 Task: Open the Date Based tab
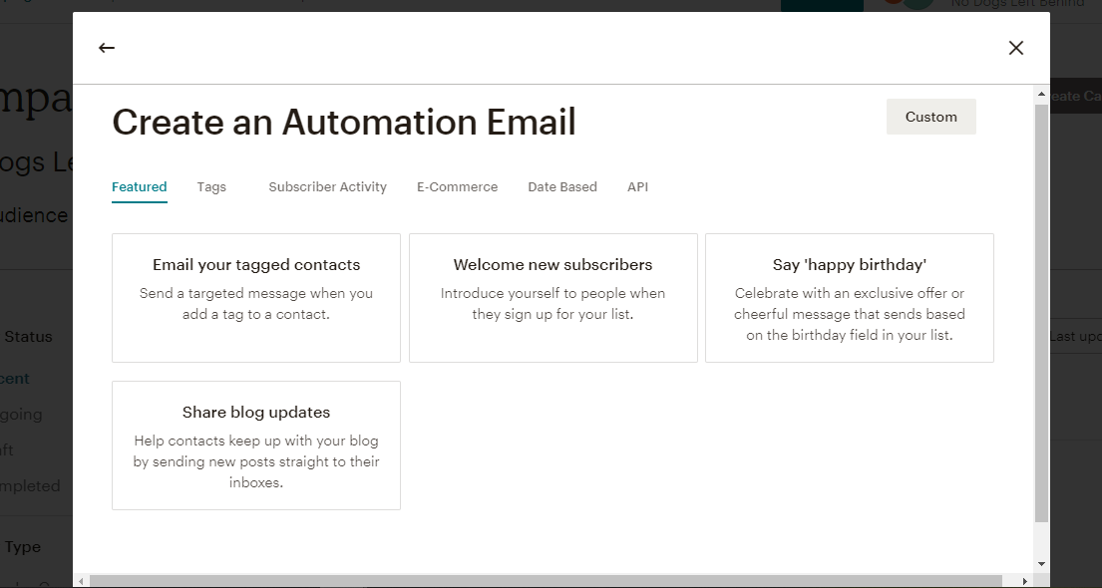[x=562, y=187]
